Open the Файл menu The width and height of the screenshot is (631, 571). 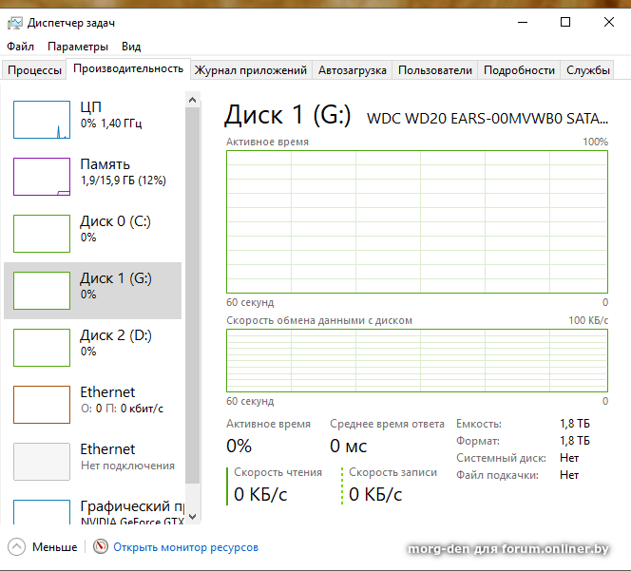click(20, 47)
